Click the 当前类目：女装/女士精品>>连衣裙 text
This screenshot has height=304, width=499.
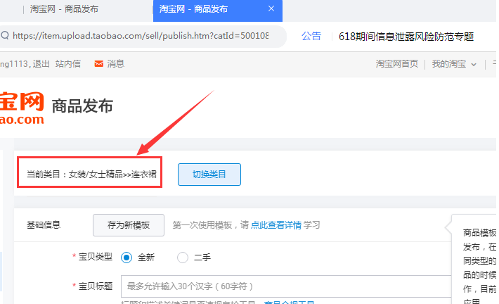tap(91, 175)
